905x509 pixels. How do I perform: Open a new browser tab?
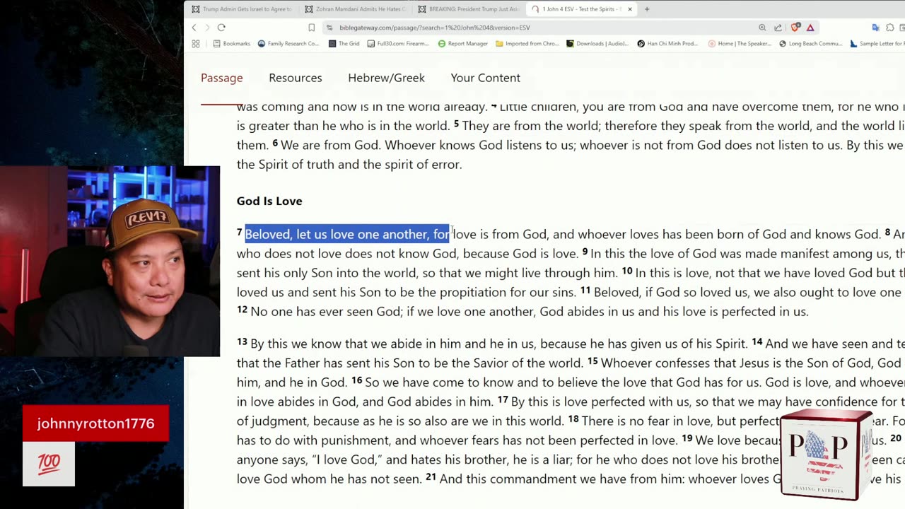click(646, 9)
